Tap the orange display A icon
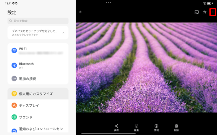217x135 pixels. (x=14, y=105)
